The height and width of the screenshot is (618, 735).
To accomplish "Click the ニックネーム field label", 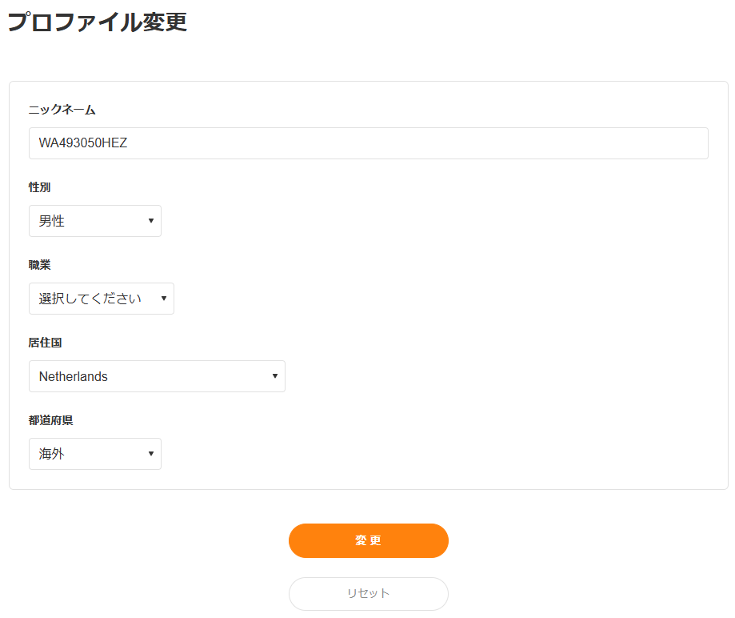I will click(x=62, y=110).
